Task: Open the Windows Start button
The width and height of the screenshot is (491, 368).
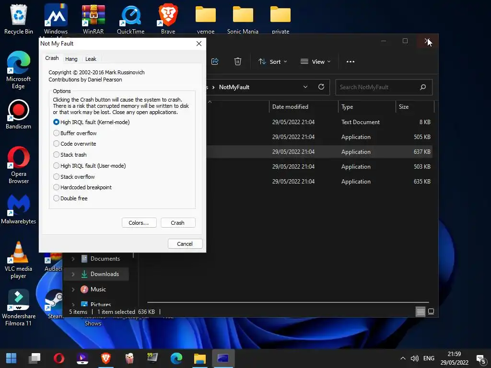Action: coord(12,358)
